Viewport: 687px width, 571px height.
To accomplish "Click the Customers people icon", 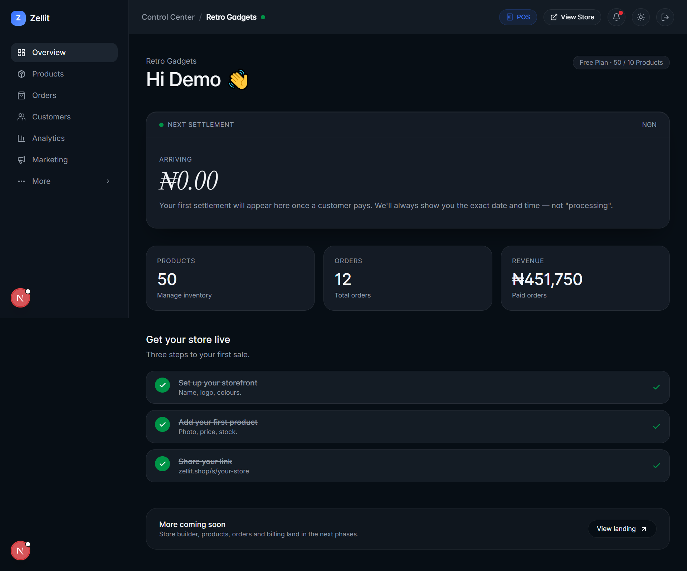I will [x=21, y=117].
